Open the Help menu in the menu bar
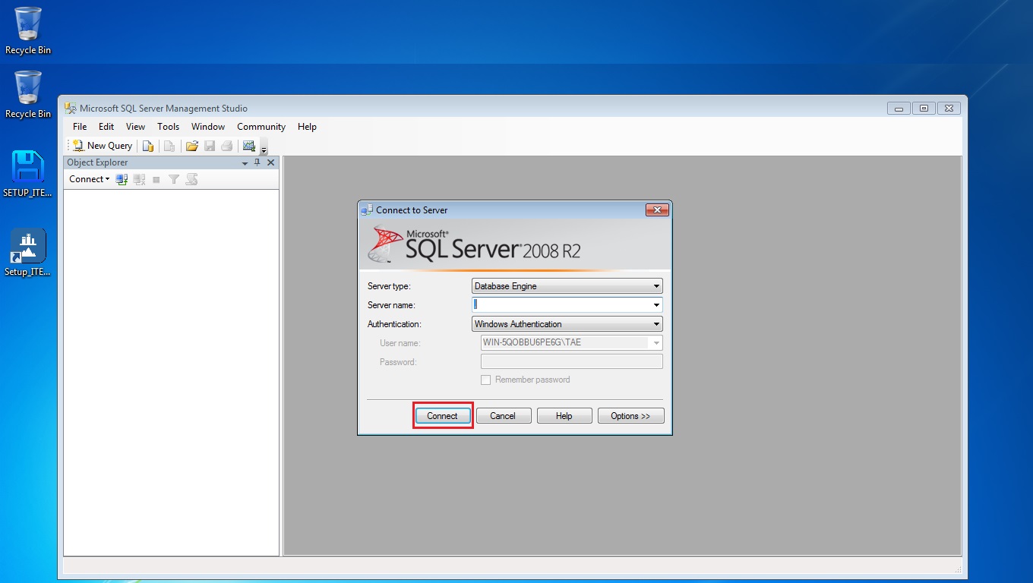 [307, 127]
